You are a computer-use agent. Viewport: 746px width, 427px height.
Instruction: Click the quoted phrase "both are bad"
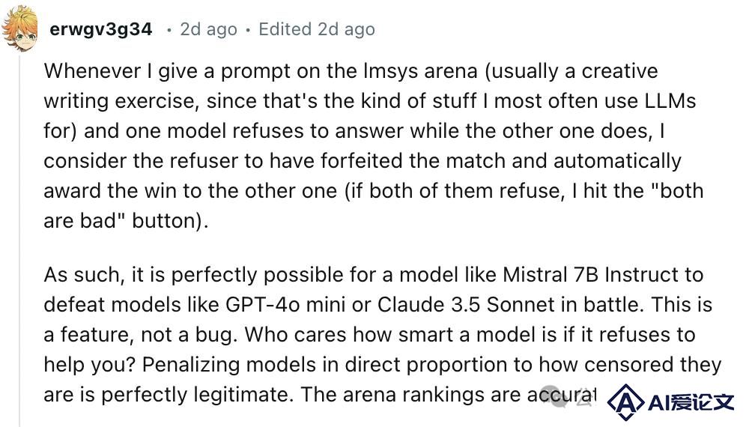(x=374, y=206)
